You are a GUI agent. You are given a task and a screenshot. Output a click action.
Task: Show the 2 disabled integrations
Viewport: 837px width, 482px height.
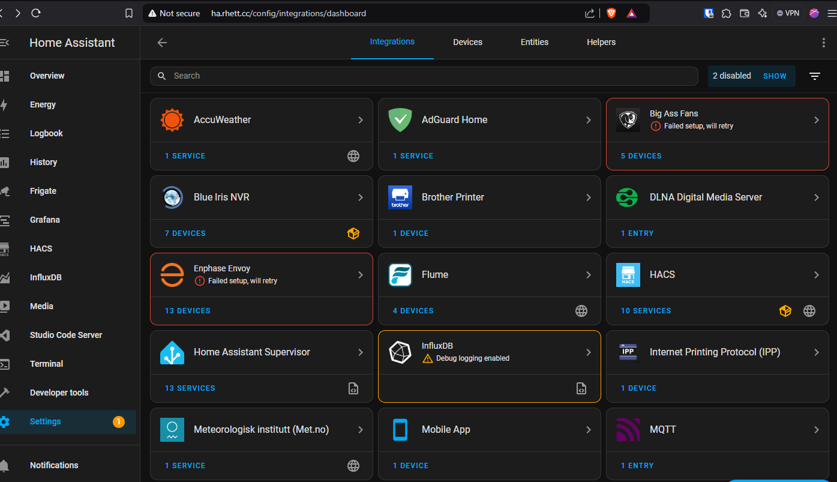point(775,76)
